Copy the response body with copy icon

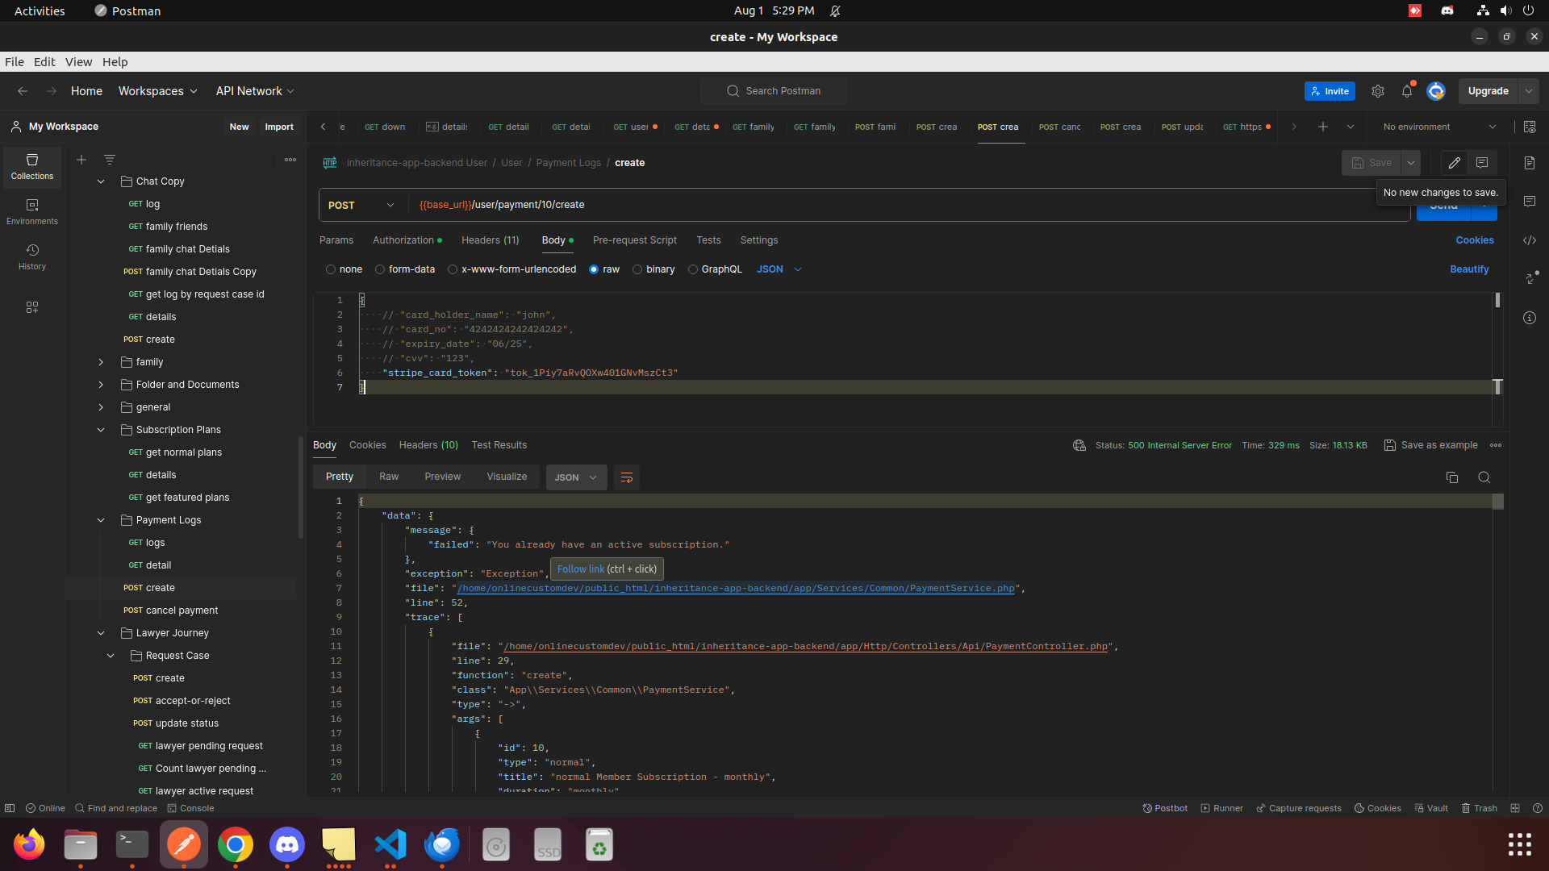coord(1452,477)
